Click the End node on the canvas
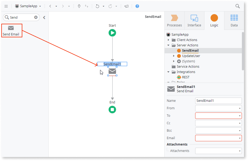This screenshot has height=161, width=248. coord(112,109)
